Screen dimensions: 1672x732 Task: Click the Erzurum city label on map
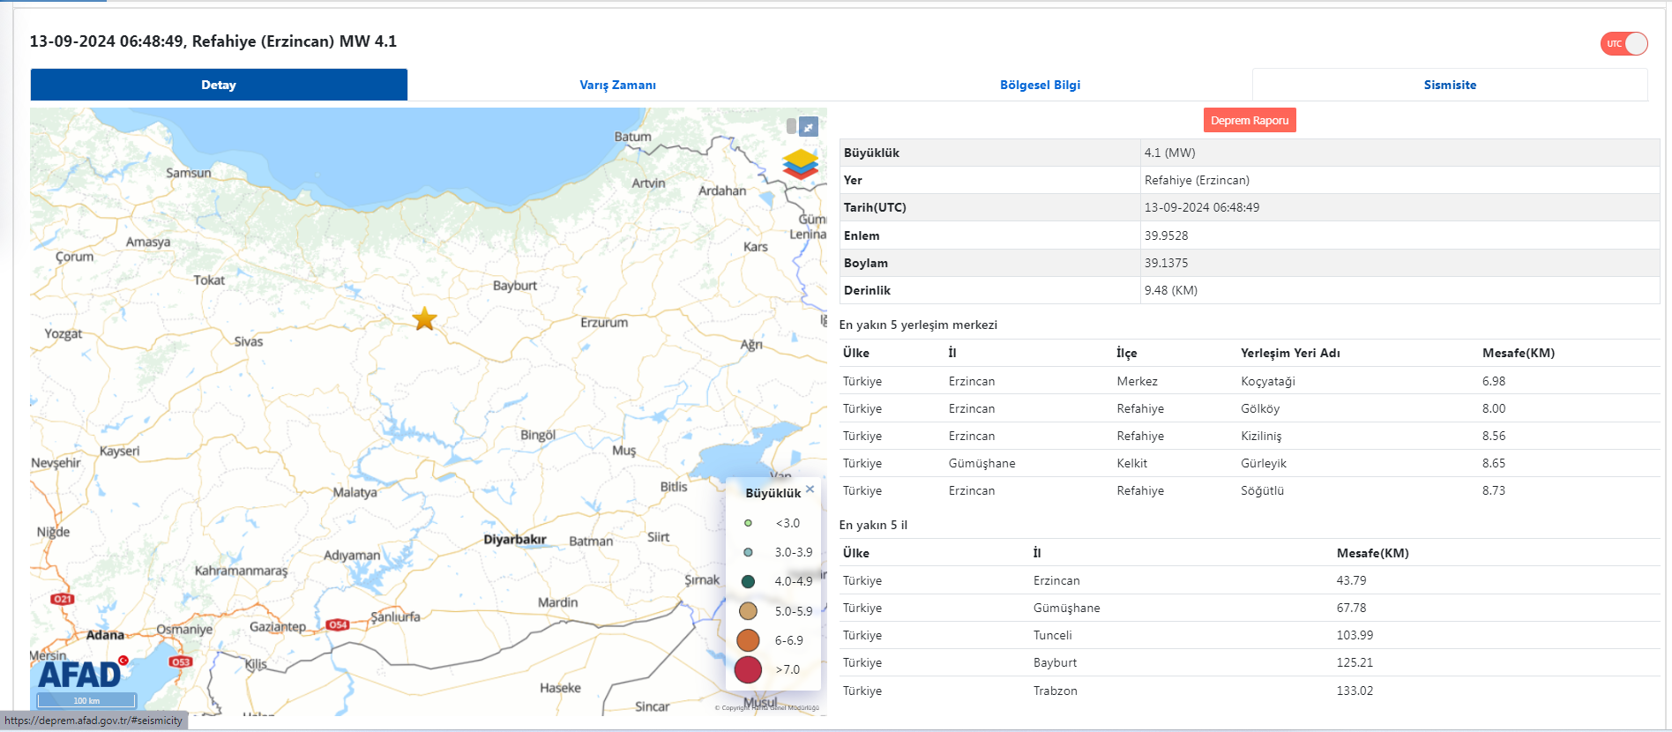[x=604, y=323]
